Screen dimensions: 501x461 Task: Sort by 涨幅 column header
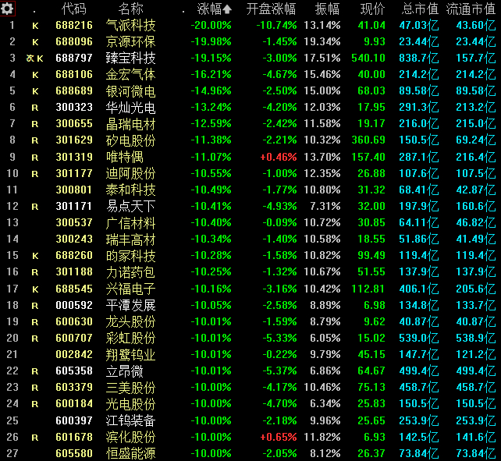[209, 9]
